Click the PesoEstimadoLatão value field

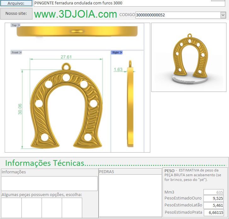tap(213, 205)
